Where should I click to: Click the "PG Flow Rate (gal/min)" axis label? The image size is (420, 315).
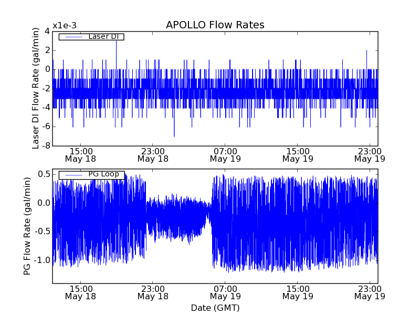[27, 226]
